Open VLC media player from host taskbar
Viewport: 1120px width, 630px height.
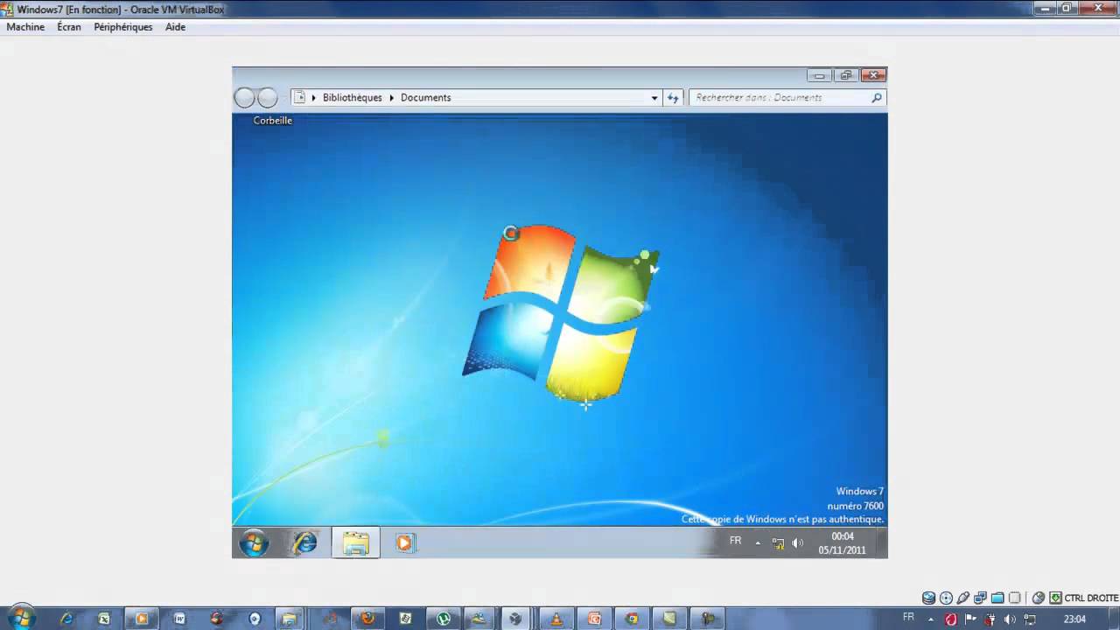click(x=556, y=619)
